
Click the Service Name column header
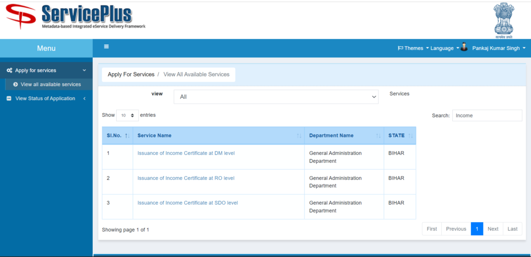[219, 136]
